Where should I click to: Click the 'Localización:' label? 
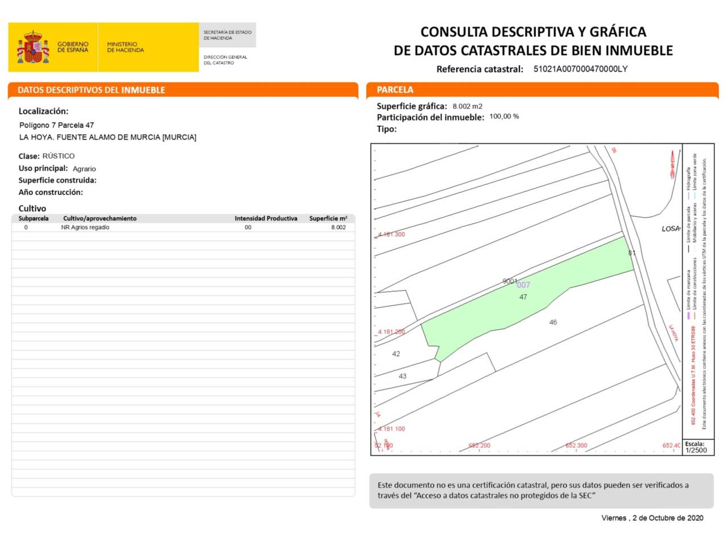point(43,111)
